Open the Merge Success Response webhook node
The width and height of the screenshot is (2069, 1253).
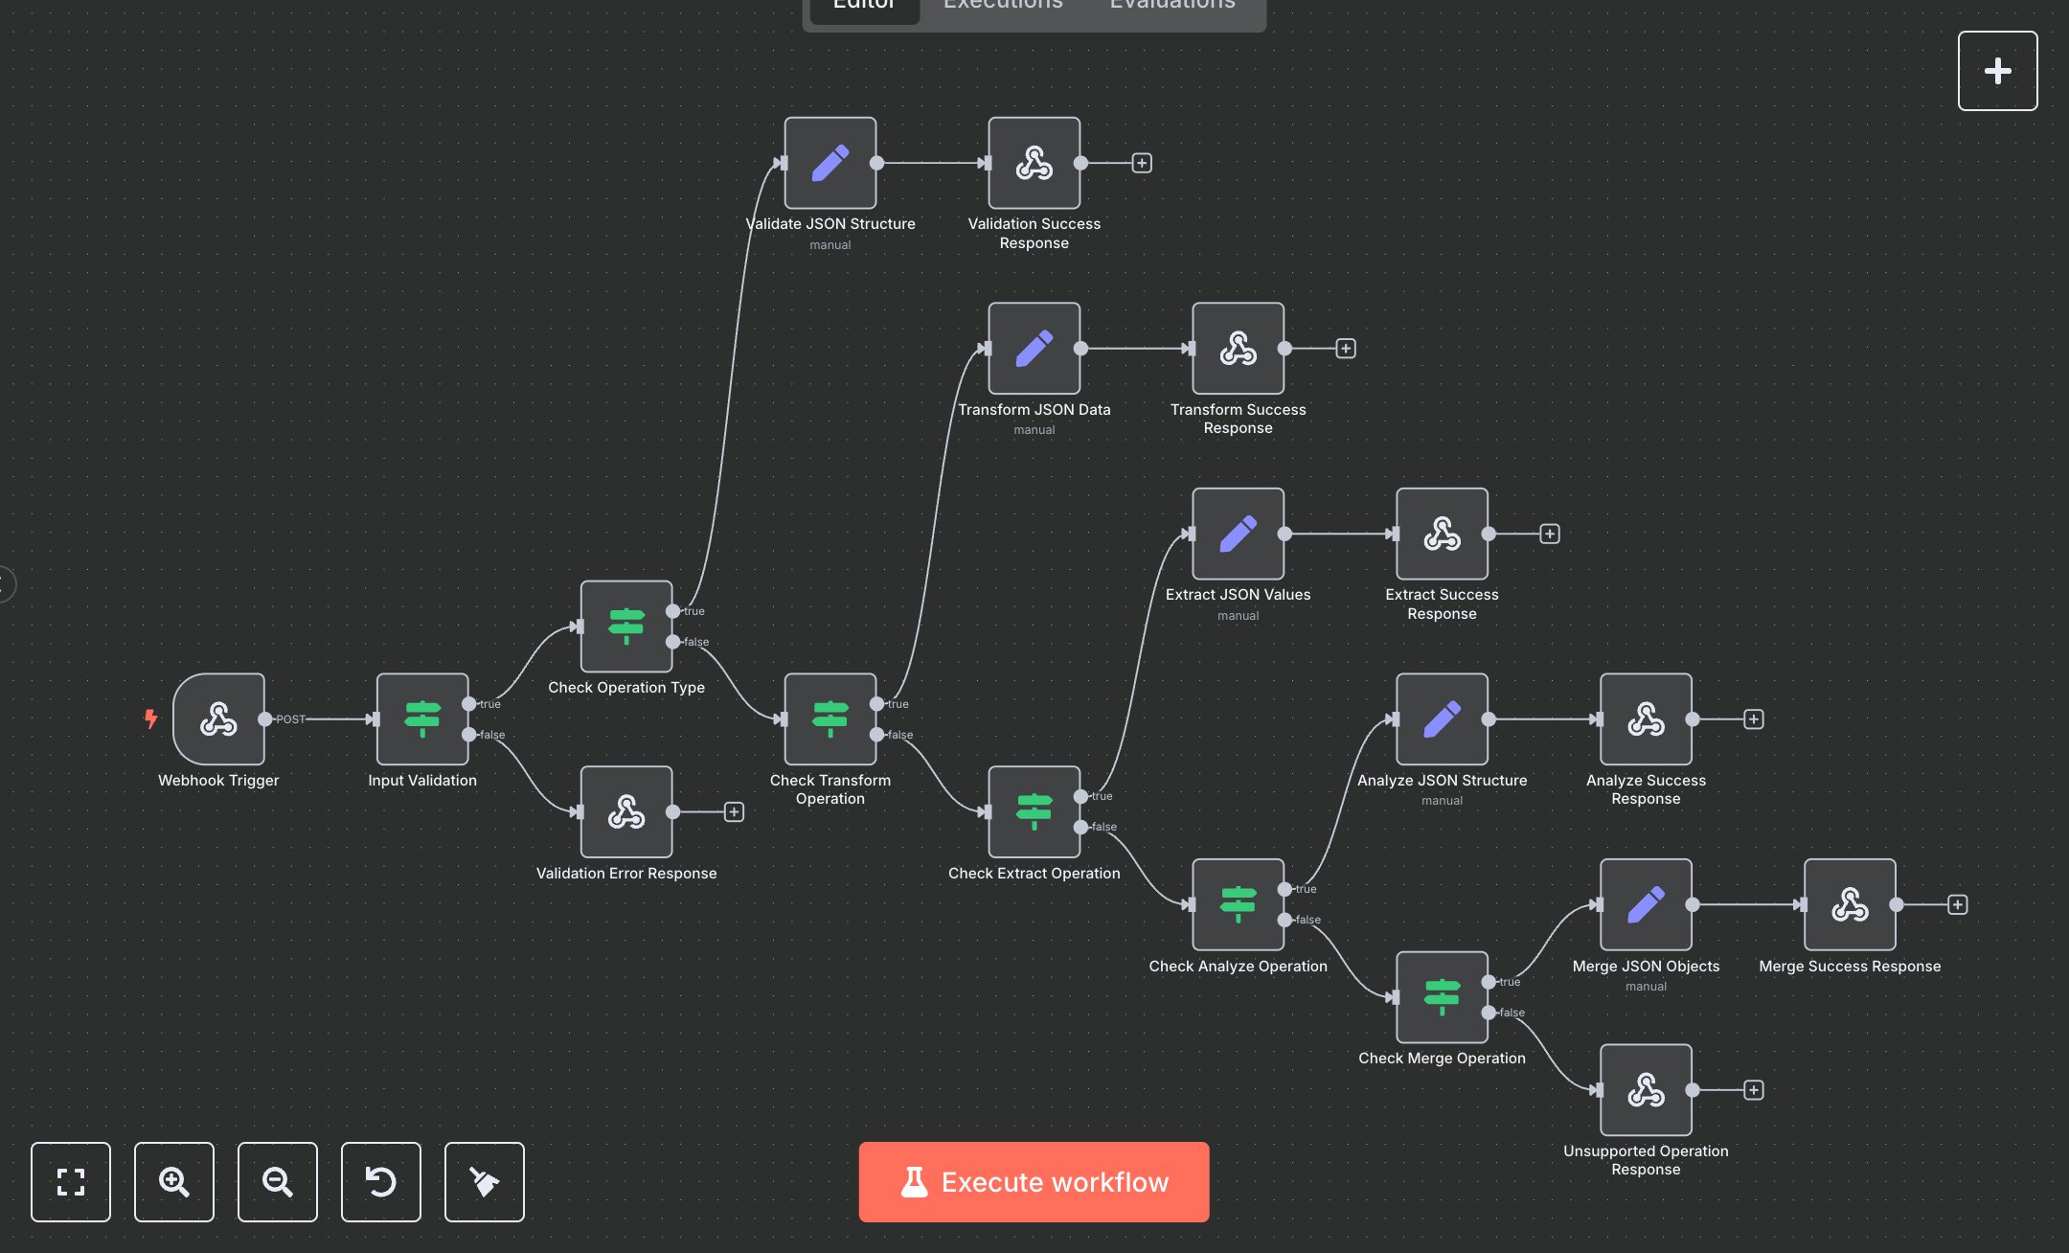tap(1849, 904)
